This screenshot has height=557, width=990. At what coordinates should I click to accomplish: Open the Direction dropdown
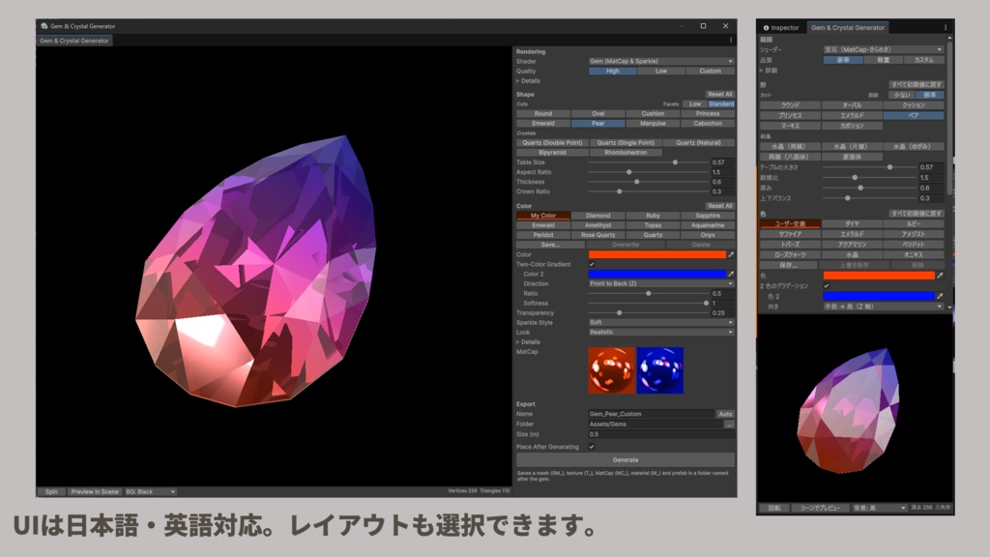[x=661, y=284]
